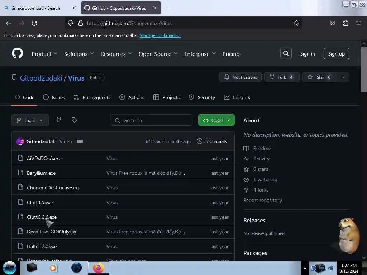Open the Pocket save icon

(x=332, y=23)
